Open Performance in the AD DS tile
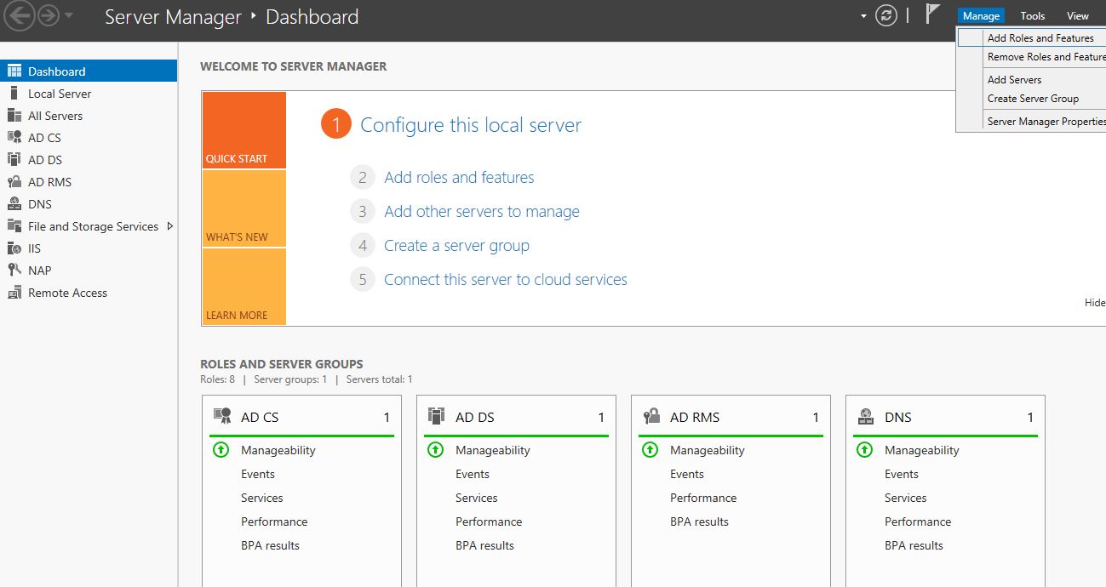Image resolution: width=1106 pixels, height=587 pixels. (489, 521)
